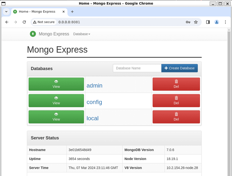Open a new browser tab

pyautogui.click(x=72, y=11)
